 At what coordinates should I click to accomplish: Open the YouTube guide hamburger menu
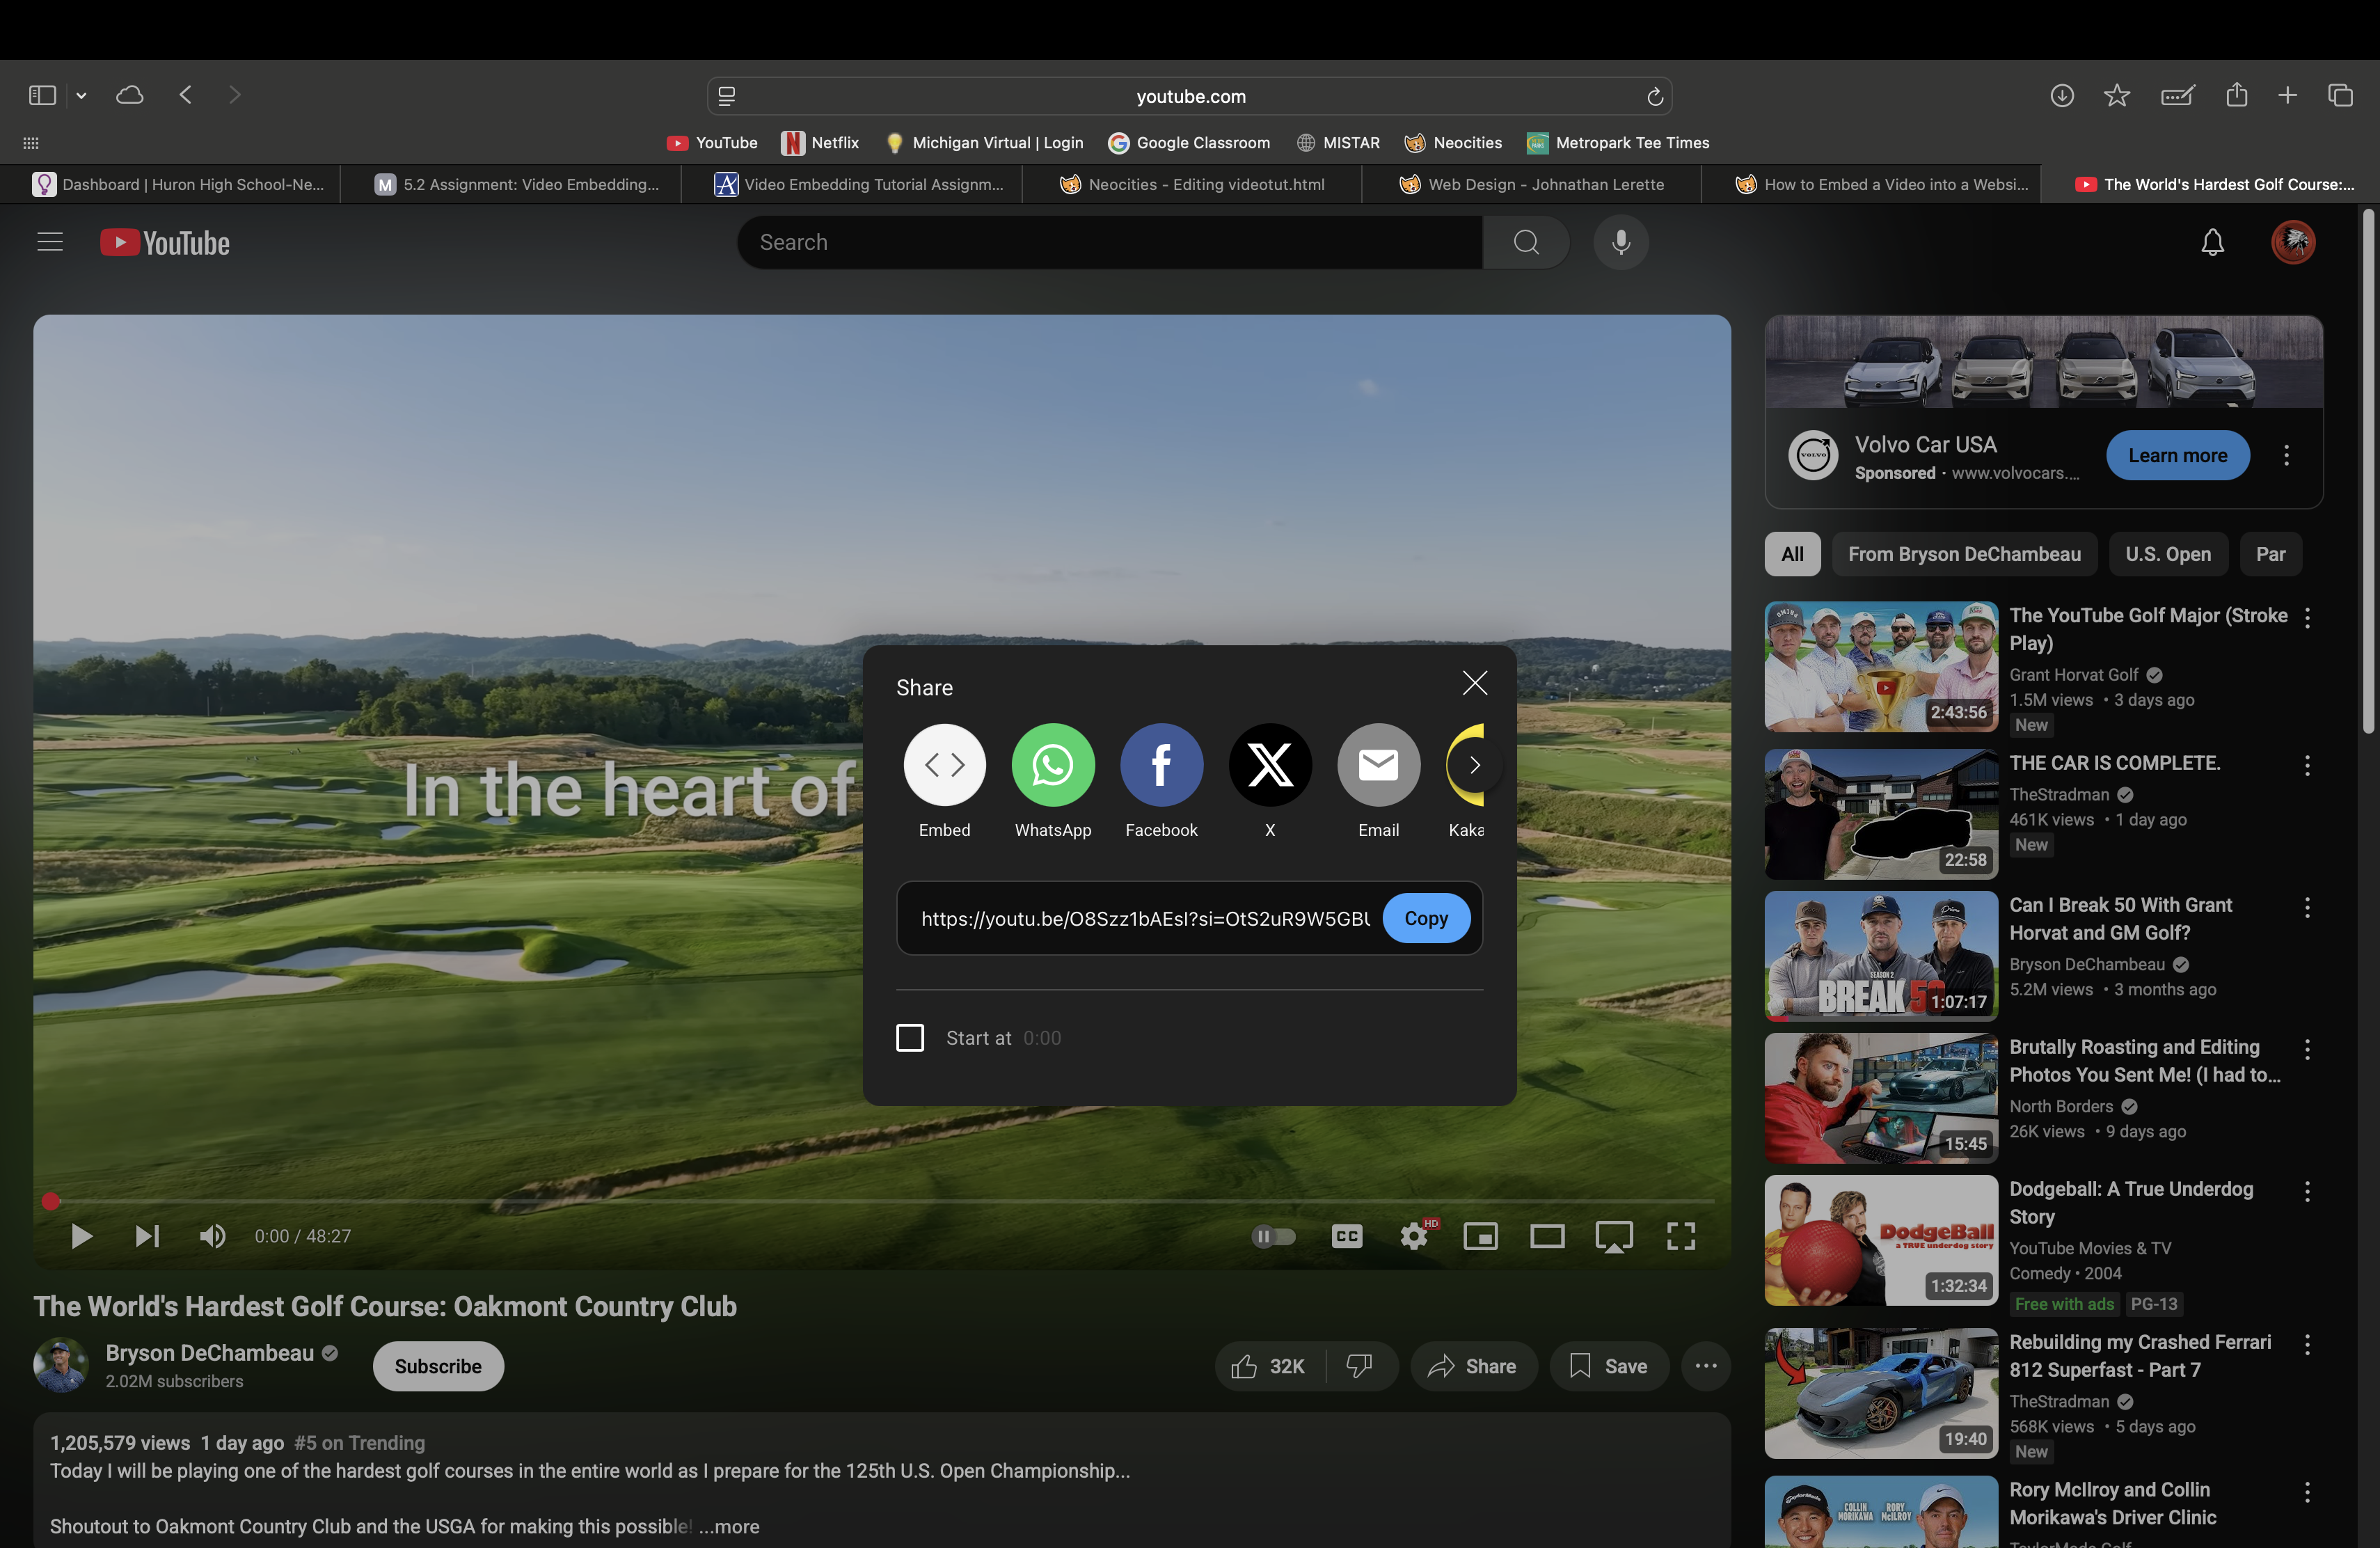coord(50,242)
